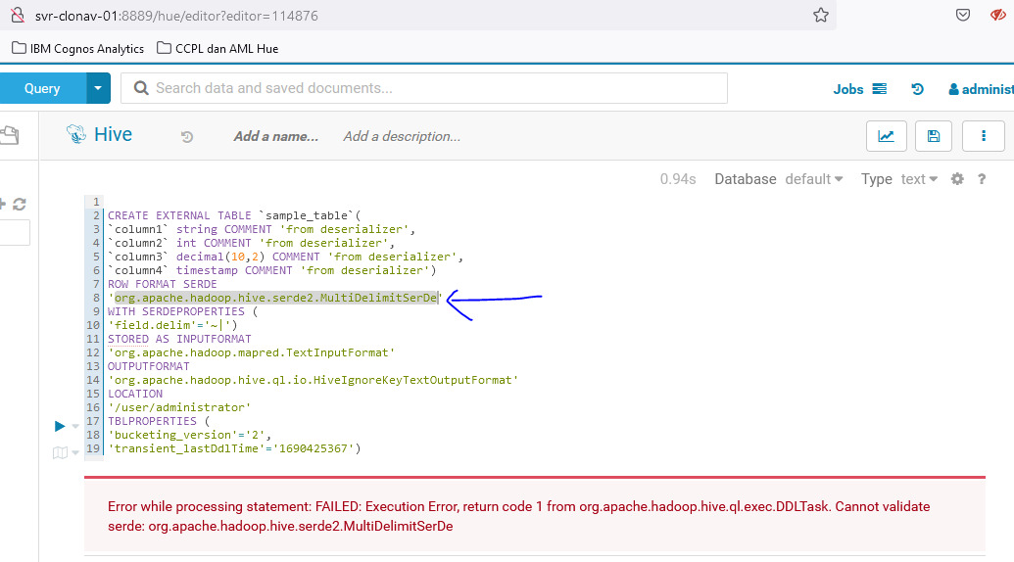The height and width of the screenshot is (562, 1014).
Task: Refresh the left assist panel
Action: point(19,204)
